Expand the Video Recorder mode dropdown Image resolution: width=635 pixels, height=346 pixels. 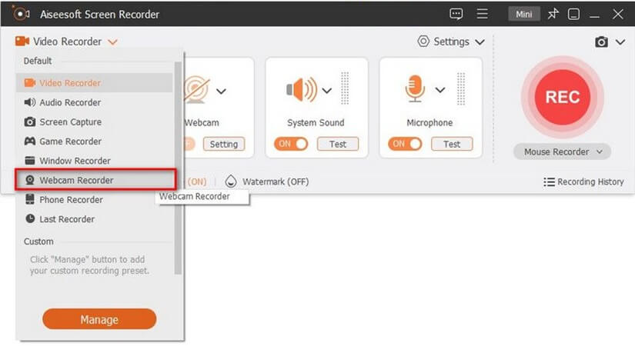(x=113, y=42)
